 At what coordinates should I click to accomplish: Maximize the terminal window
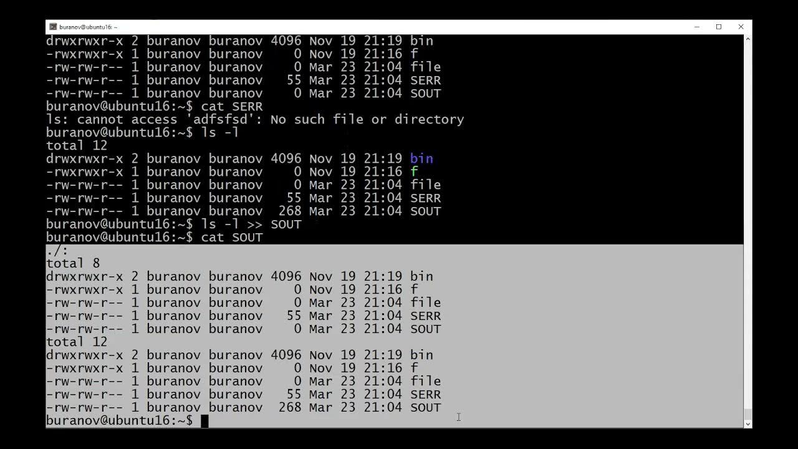click(719, 27)
